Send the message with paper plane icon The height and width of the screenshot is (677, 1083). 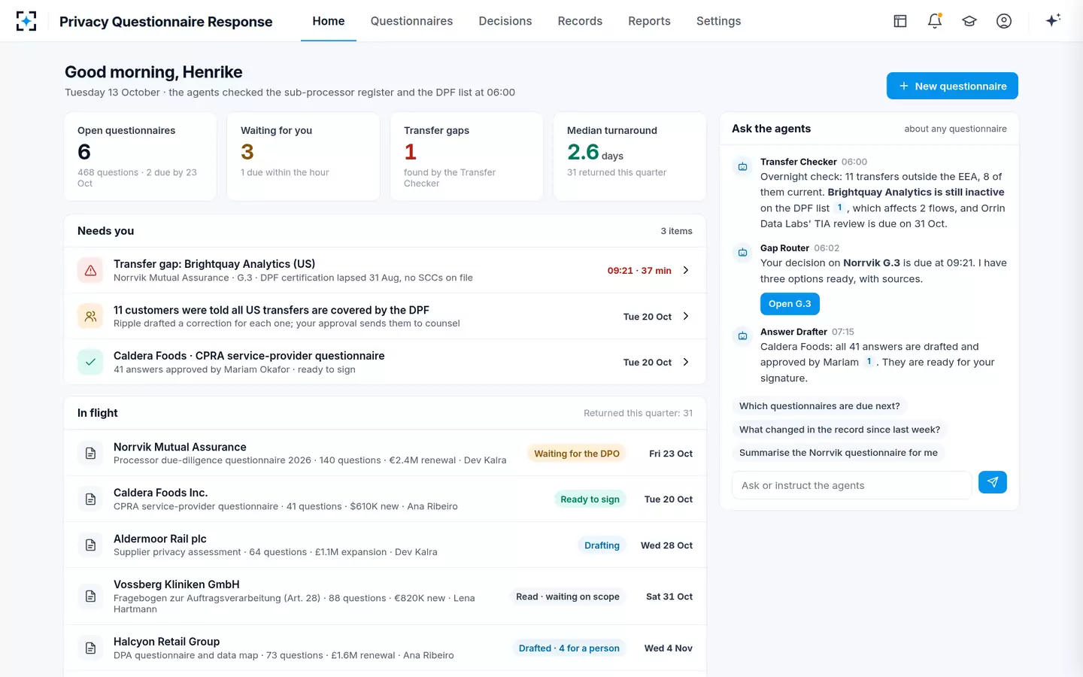(x=993, y=482)
